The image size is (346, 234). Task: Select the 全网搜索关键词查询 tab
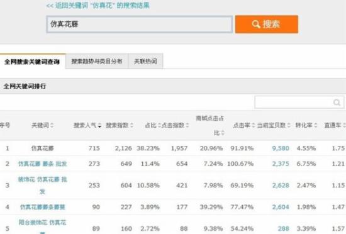tap(32, 62)
